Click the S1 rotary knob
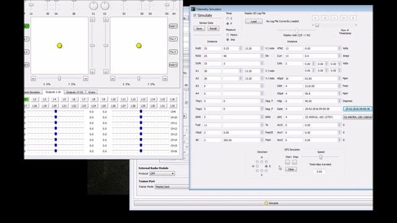397x223 pixels. click(94, 6)
